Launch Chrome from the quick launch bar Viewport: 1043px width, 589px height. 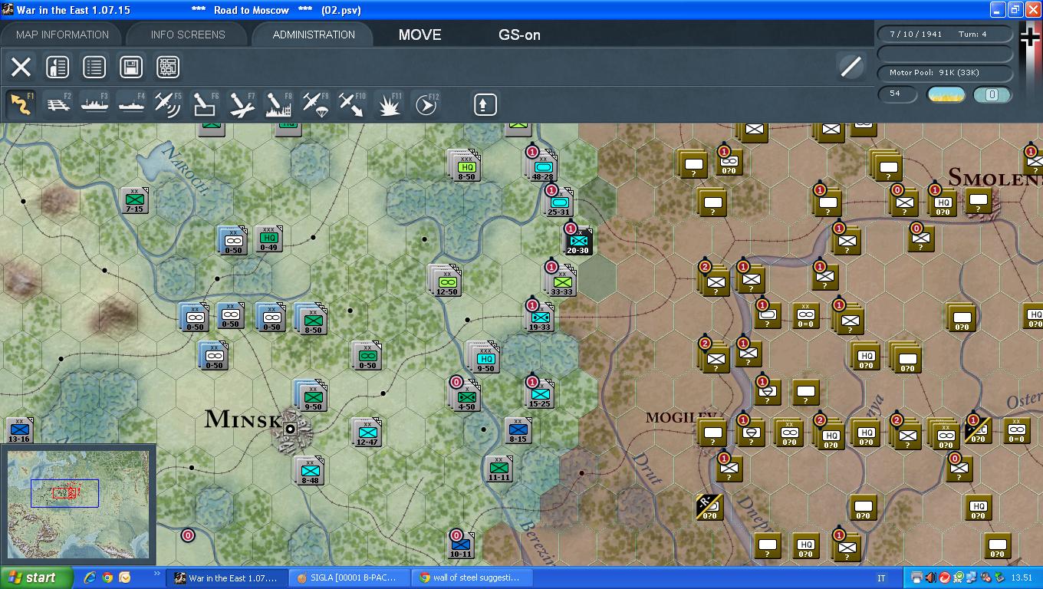(x=107, y=577)
